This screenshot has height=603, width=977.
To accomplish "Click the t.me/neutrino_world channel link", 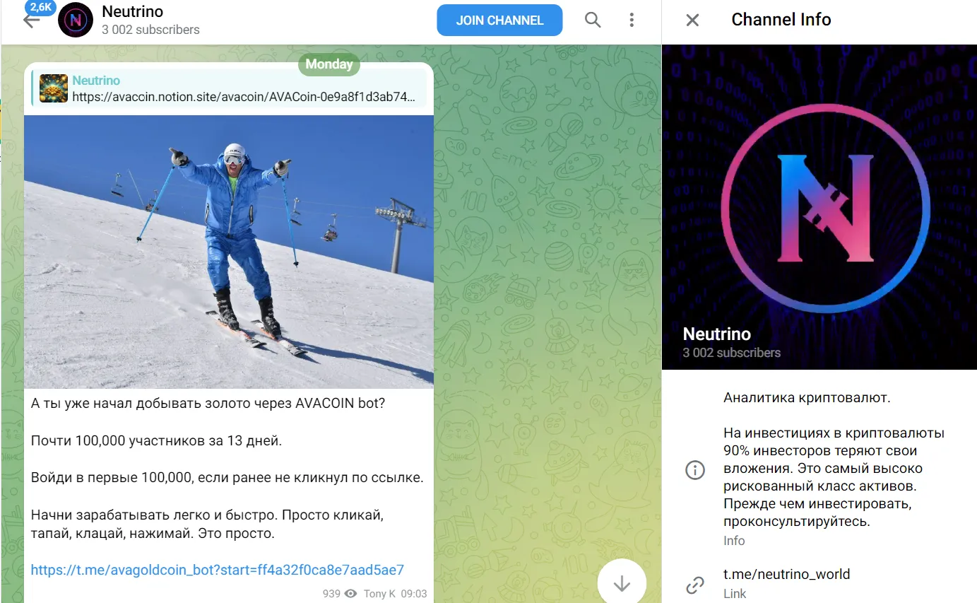I will 786,574.
